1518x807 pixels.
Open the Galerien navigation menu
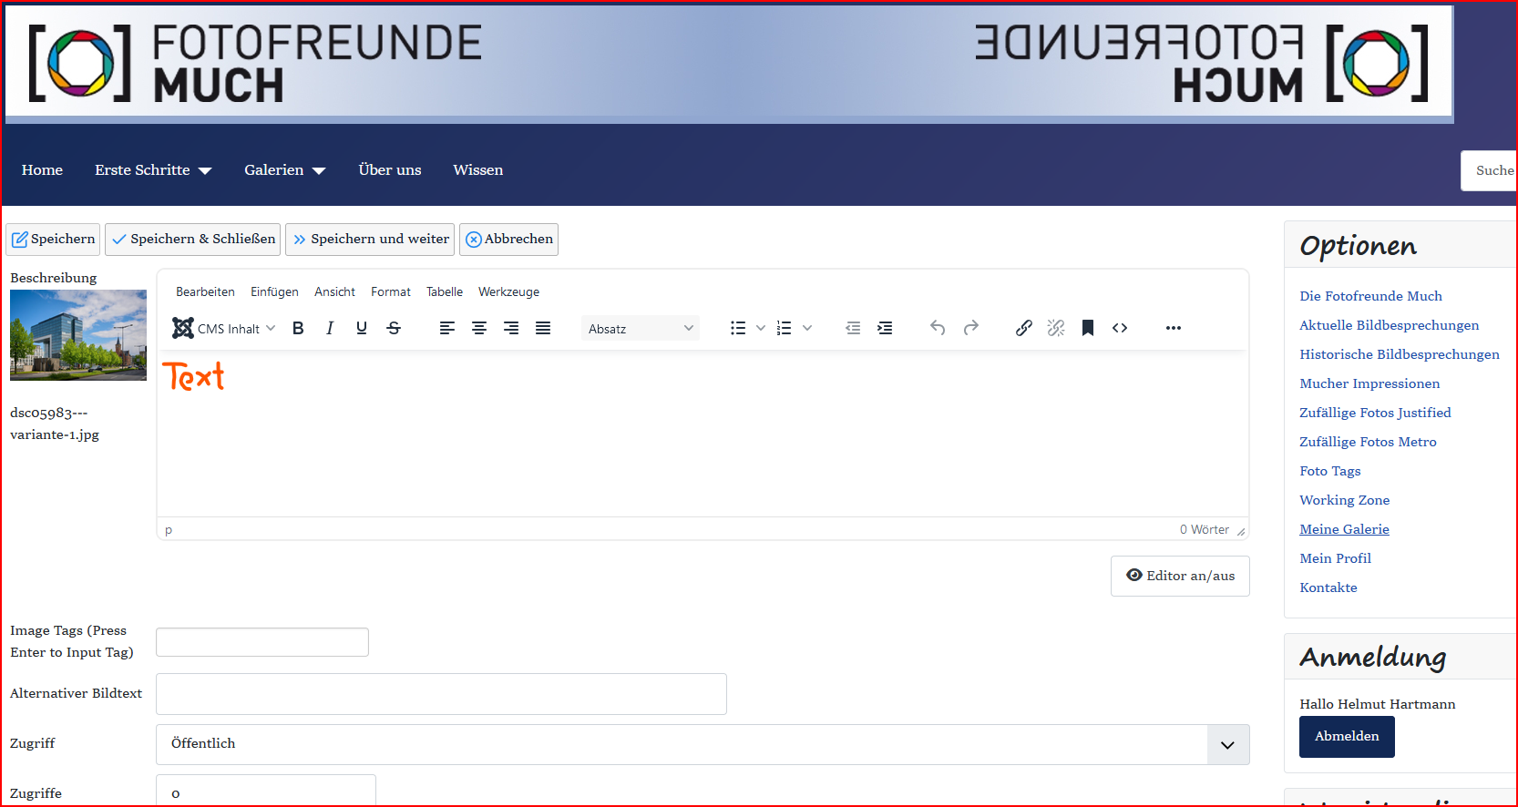tap(284, 170)
